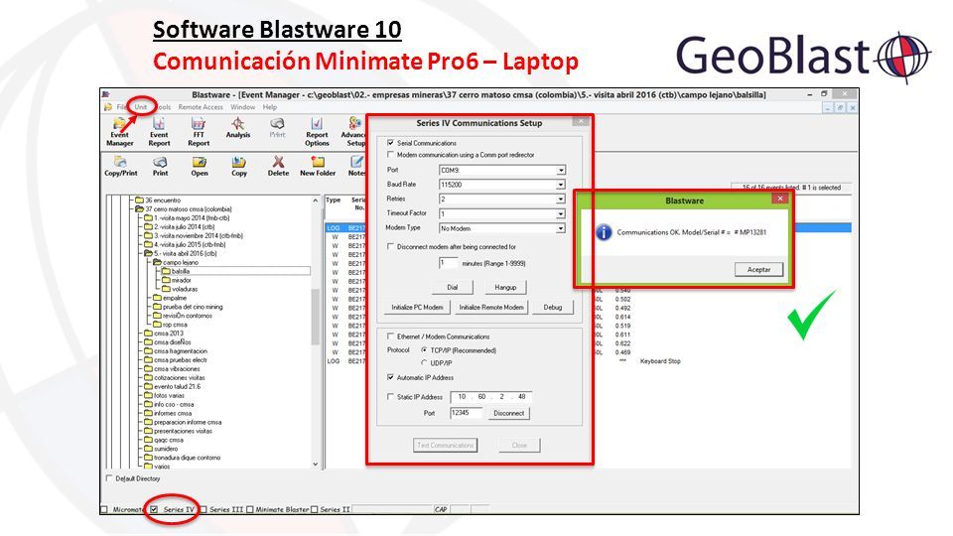The height and width of the screenshot is (536, 953).
Task: Click the Open folder toolbar icon
Action: click(200, 166)
